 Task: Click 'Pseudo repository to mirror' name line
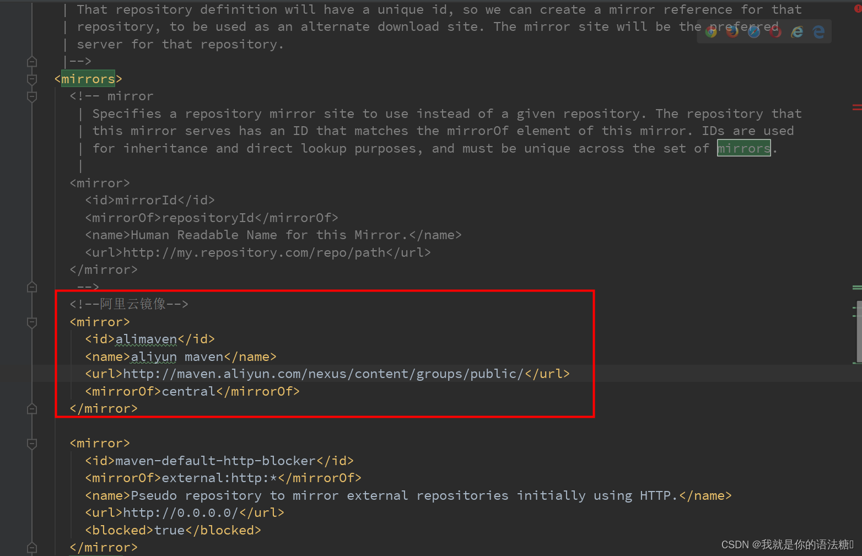tap(408, 495)
